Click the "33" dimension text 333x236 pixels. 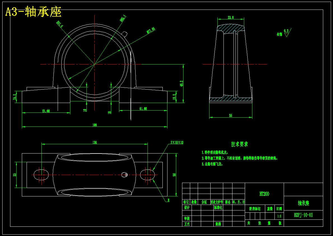click(15, 175)
